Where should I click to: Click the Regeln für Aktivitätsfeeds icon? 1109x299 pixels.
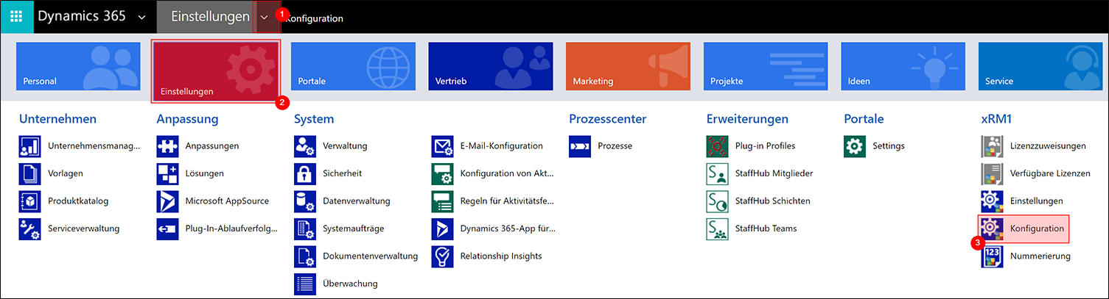click(x=442, y=201)
